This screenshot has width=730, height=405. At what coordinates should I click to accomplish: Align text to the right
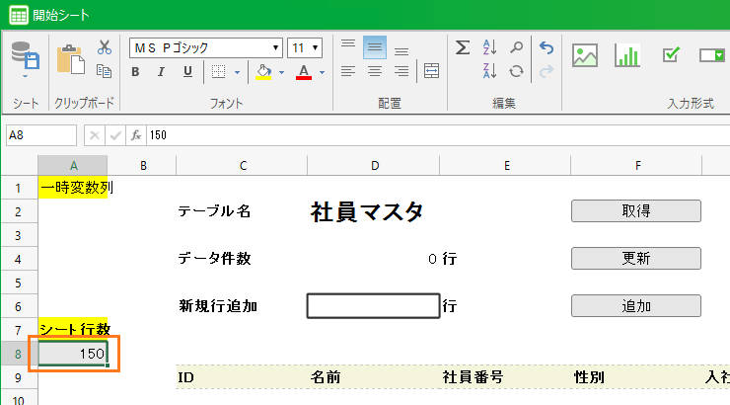[x=401, y=71]
